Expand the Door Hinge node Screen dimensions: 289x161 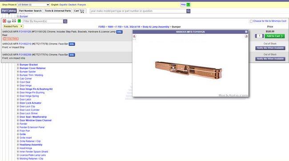click(x=18, y=85)
